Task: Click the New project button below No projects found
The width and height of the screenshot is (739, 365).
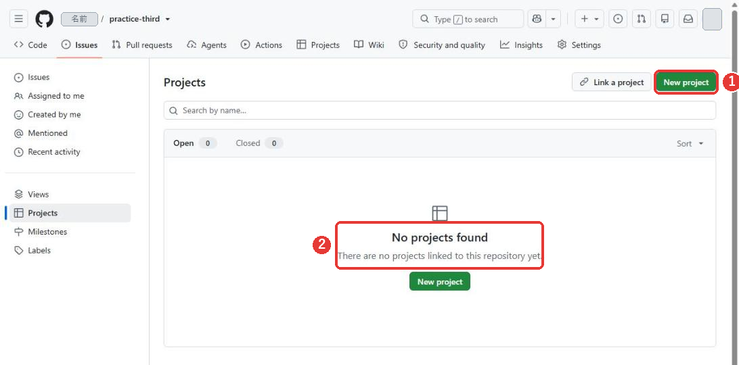Action: [x=440, y=282]
